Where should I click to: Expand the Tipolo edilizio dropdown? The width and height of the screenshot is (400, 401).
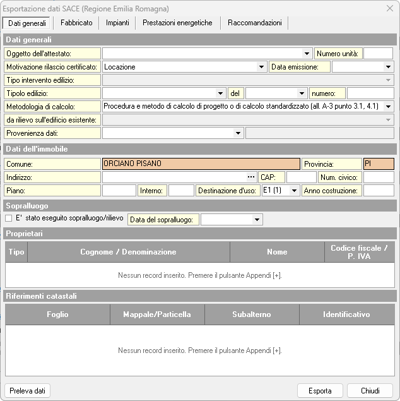click(x=220, y=93)
